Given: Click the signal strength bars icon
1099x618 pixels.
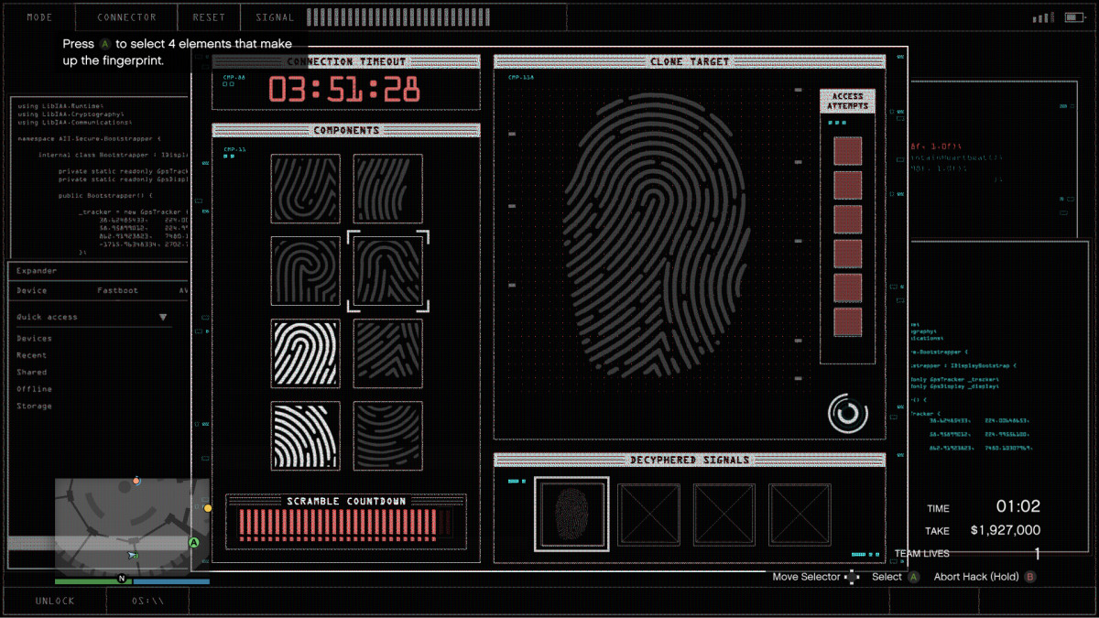Looking at the screenshot, I should pos(1042,17).
